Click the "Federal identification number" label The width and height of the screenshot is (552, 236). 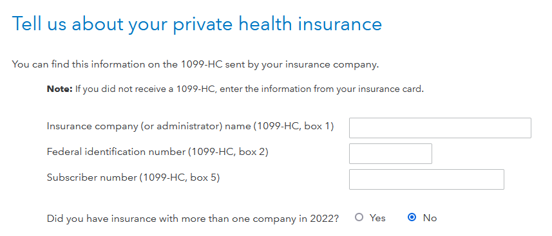(x=116, y=152)
